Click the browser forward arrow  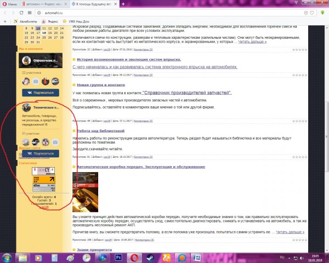[13, 13]
